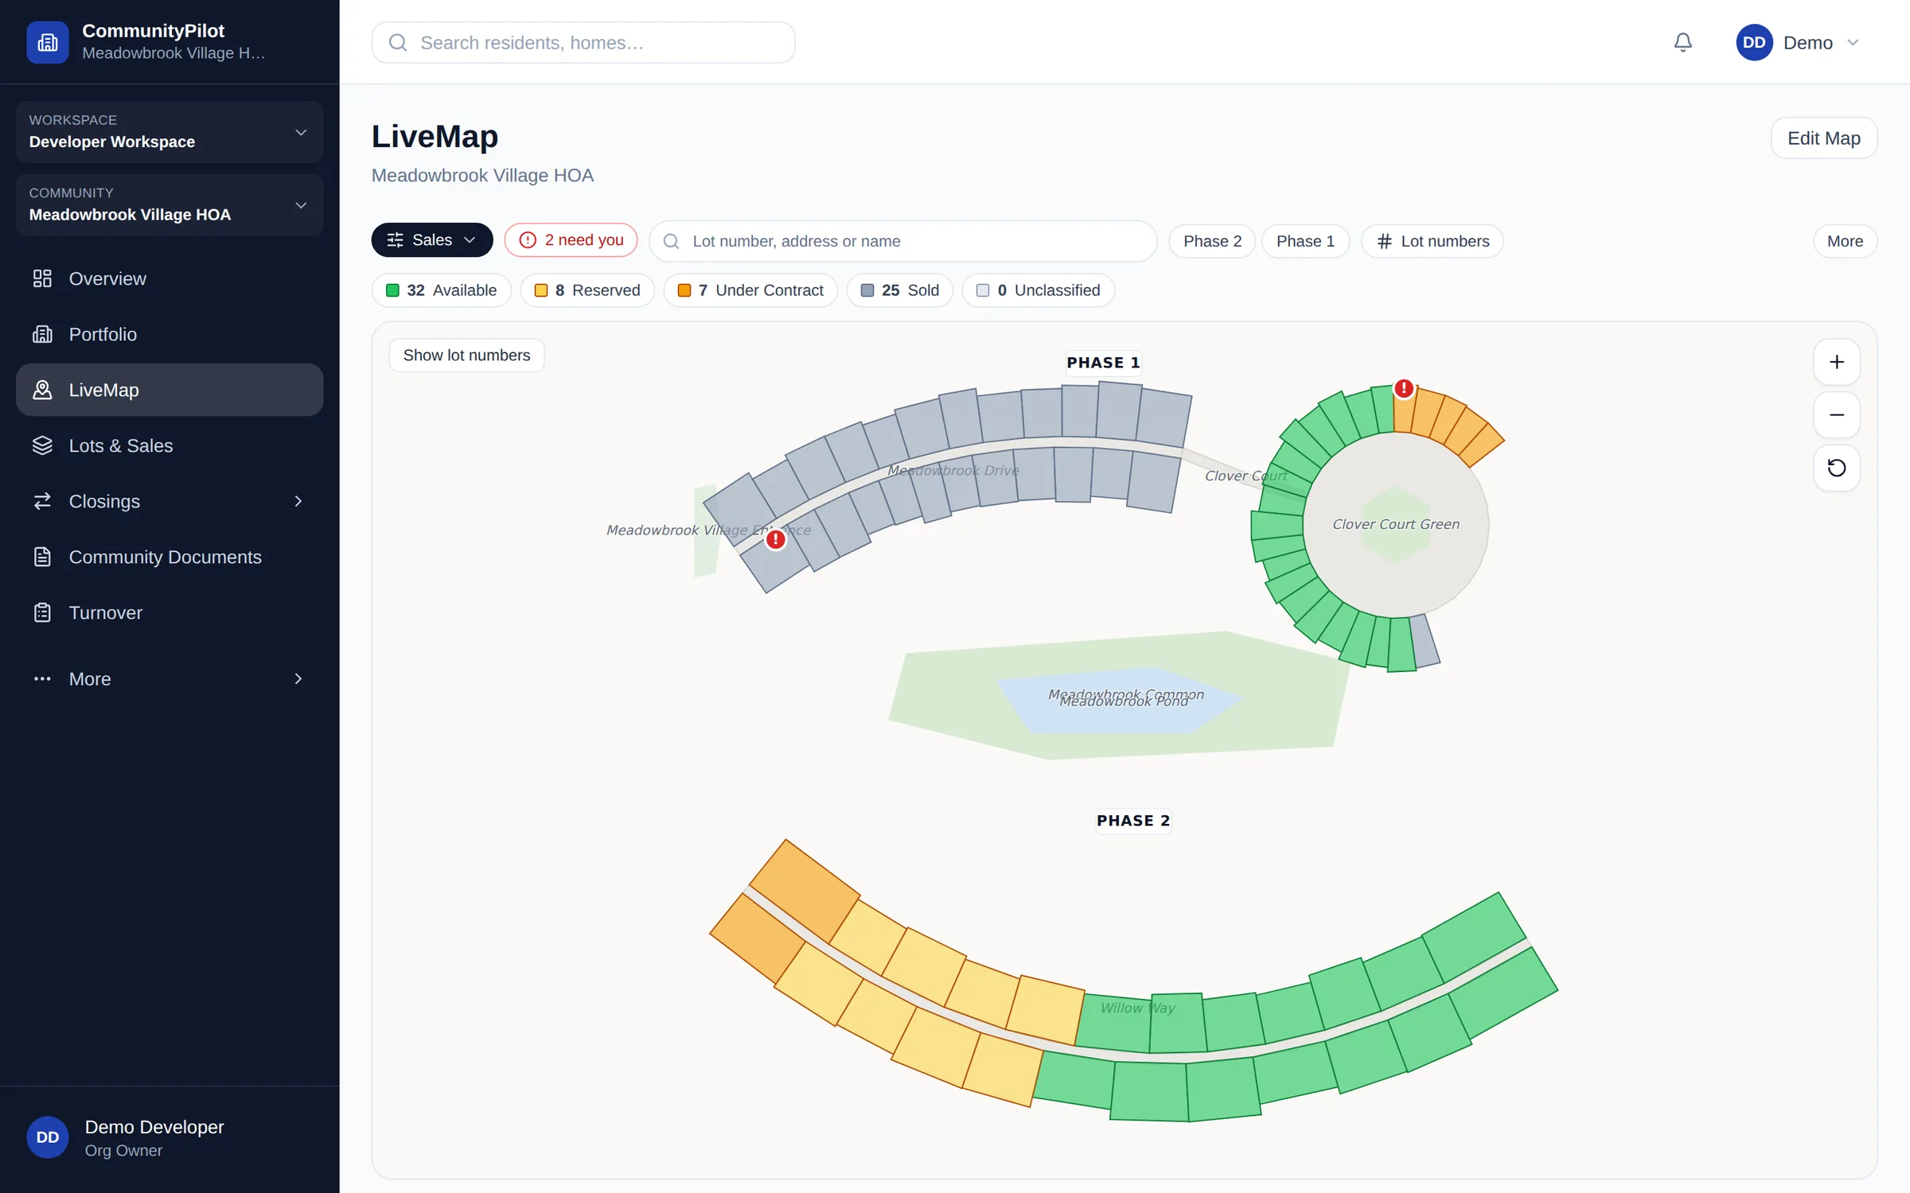Click the alert marker near Village Entrance
Image resolution: width=1910 pixels, height=1193 pixels.
click(x=775, y=539)
